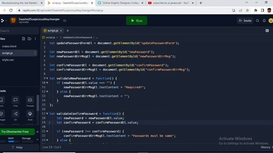Open tab search dropdown chevron
The width and height of the screenshot is (273, 153).
pyautogui.click(x=247, y=3)
